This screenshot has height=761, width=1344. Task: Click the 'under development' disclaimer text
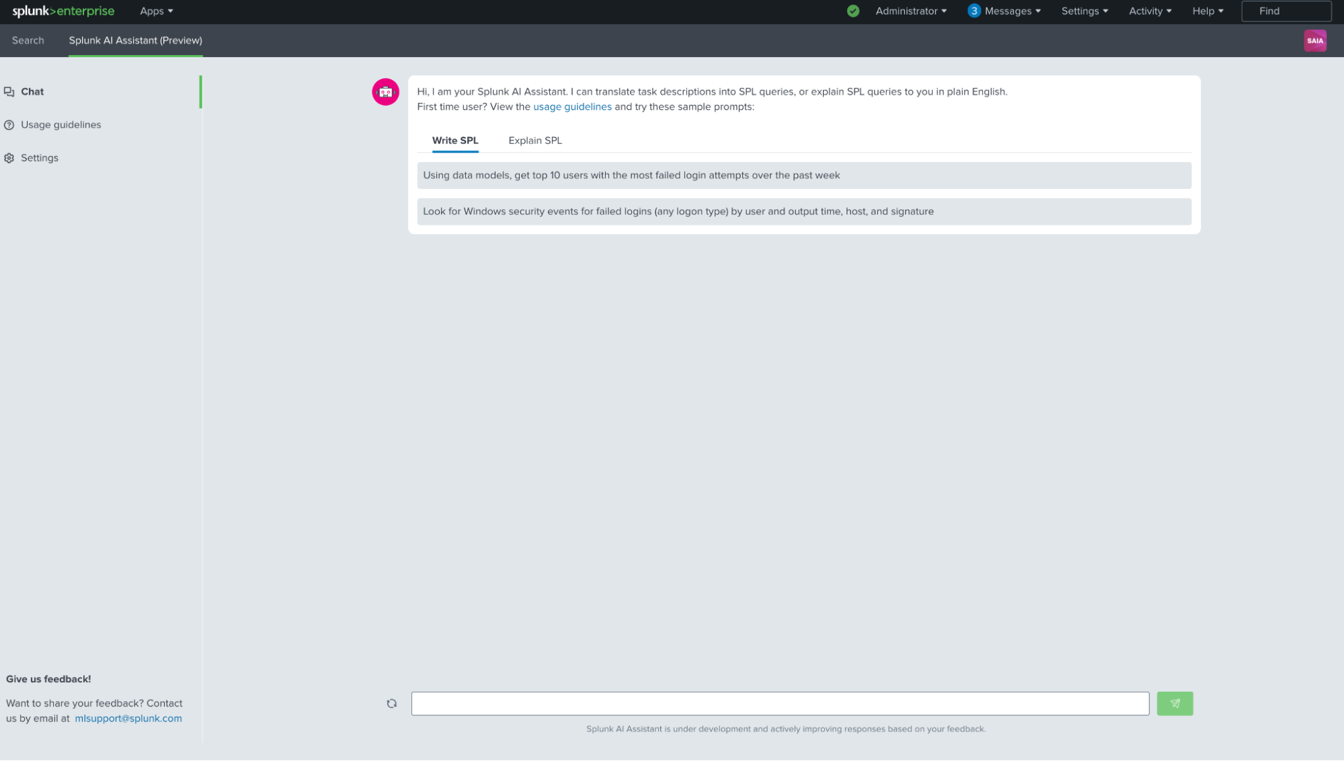click(x=786, y=729)
